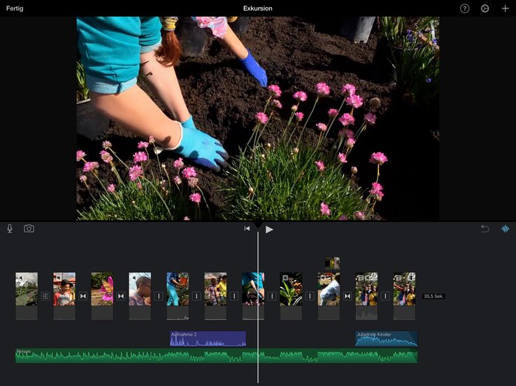516x386 pixels.
Task: Open the cut transition after yellow-shirt children clip
Action: pyautogui.click(x=234, y=297)
